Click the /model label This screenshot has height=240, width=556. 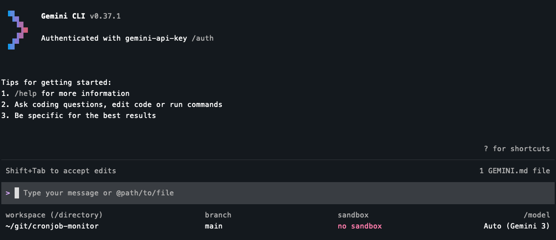pos(537,215)
